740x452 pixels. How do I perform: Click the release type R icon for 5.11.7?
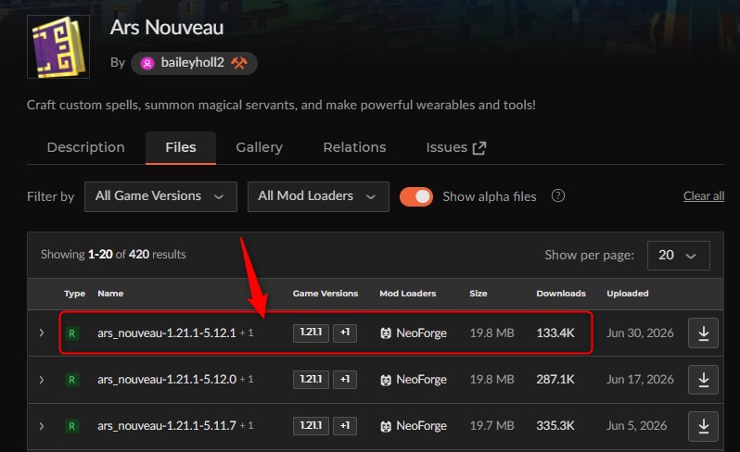[71, 426]
